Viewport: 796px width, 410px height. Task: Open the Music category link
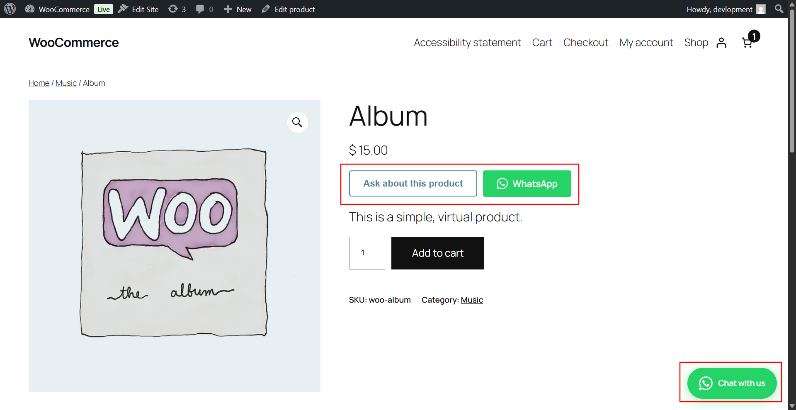point(472,300)
